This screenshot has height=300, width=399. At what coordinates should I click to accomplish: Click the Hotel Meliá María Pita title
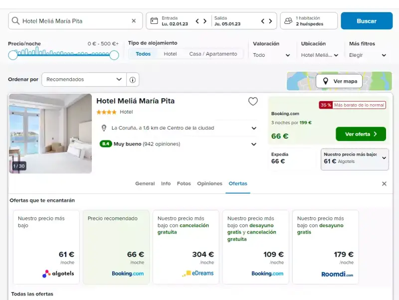click(135, 101)
